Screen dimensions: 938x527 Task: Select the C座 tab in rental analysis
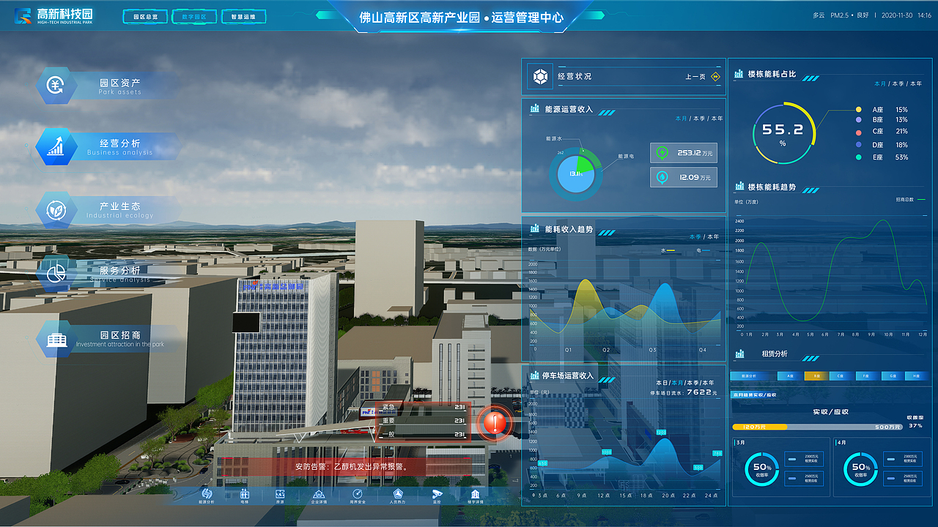point(841,375)
